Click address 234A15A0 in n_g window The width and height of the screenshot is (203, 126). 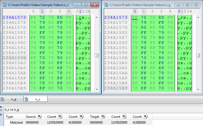[x=116, y=63]
